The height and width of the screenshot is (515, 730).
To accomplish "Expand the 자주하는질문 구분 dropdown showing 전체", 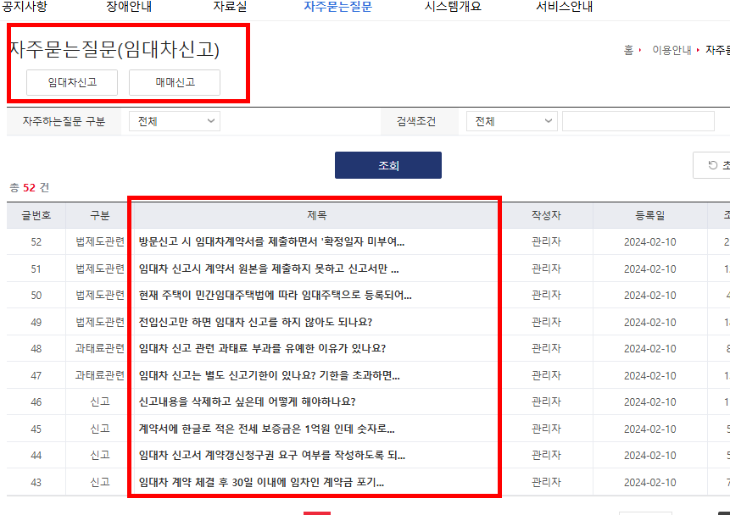I will (x=174, y=120).
